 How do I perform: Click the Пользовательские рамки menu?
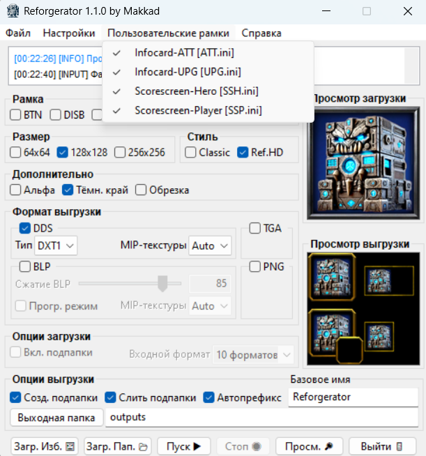168,33
